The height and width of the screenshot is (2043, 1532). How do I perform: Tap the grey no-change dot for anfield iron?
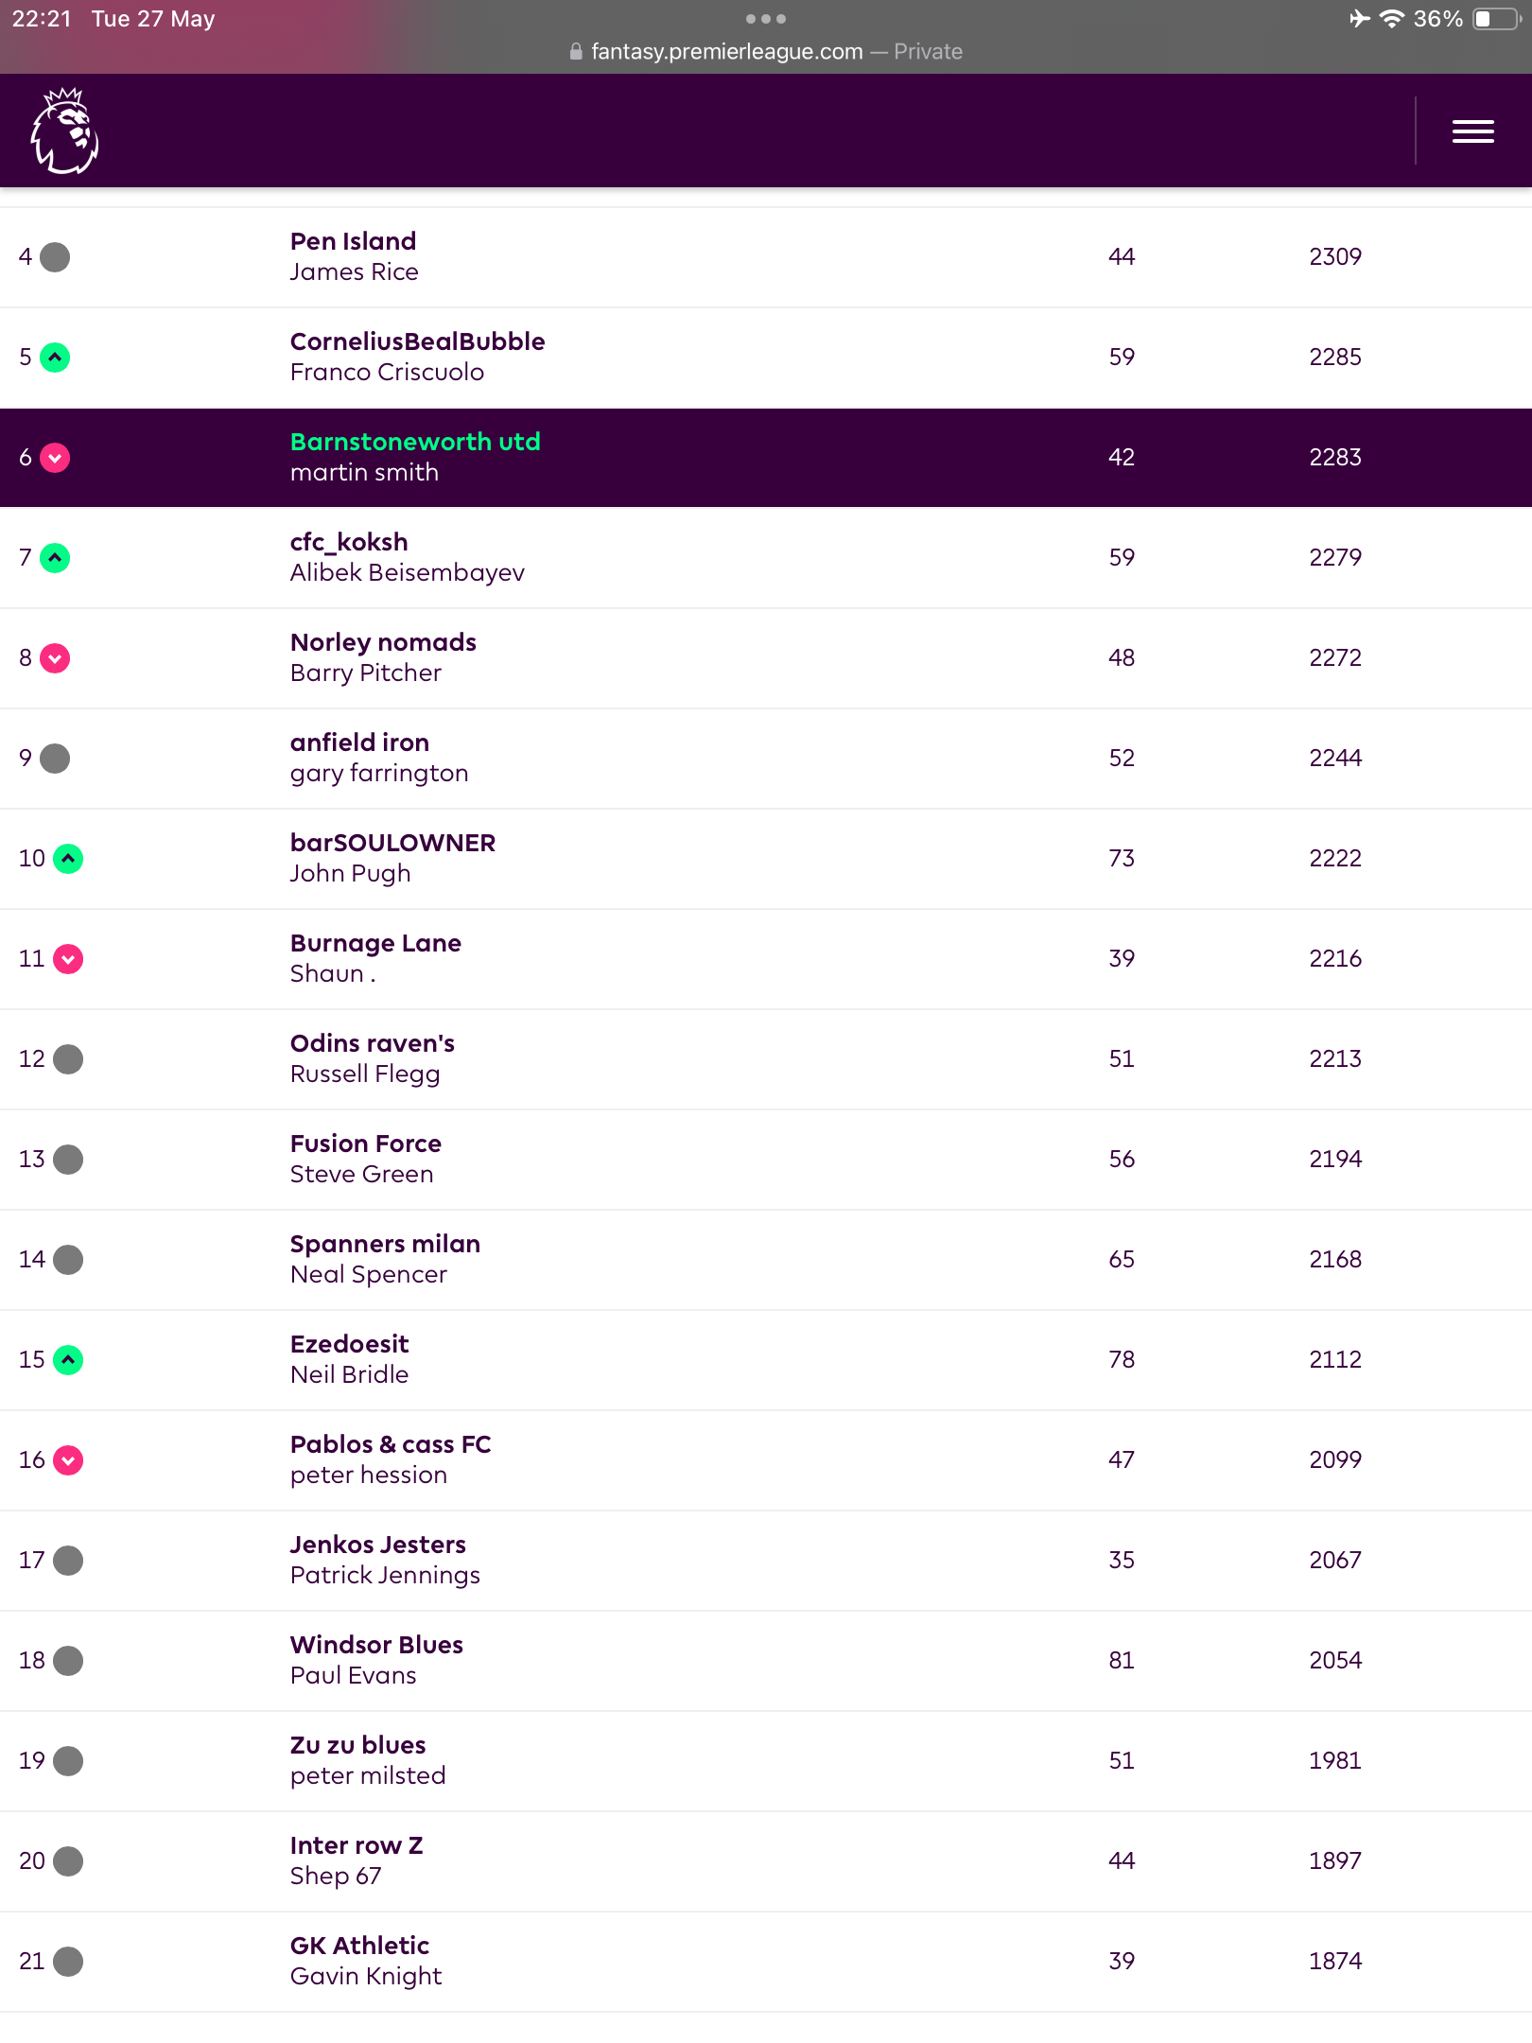[x=55, y=759]
